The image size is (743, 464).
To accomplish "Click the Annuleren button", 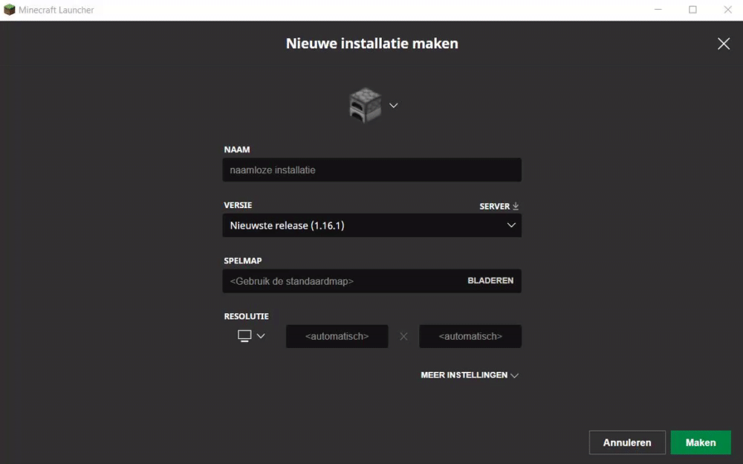I will coord(627,442).
